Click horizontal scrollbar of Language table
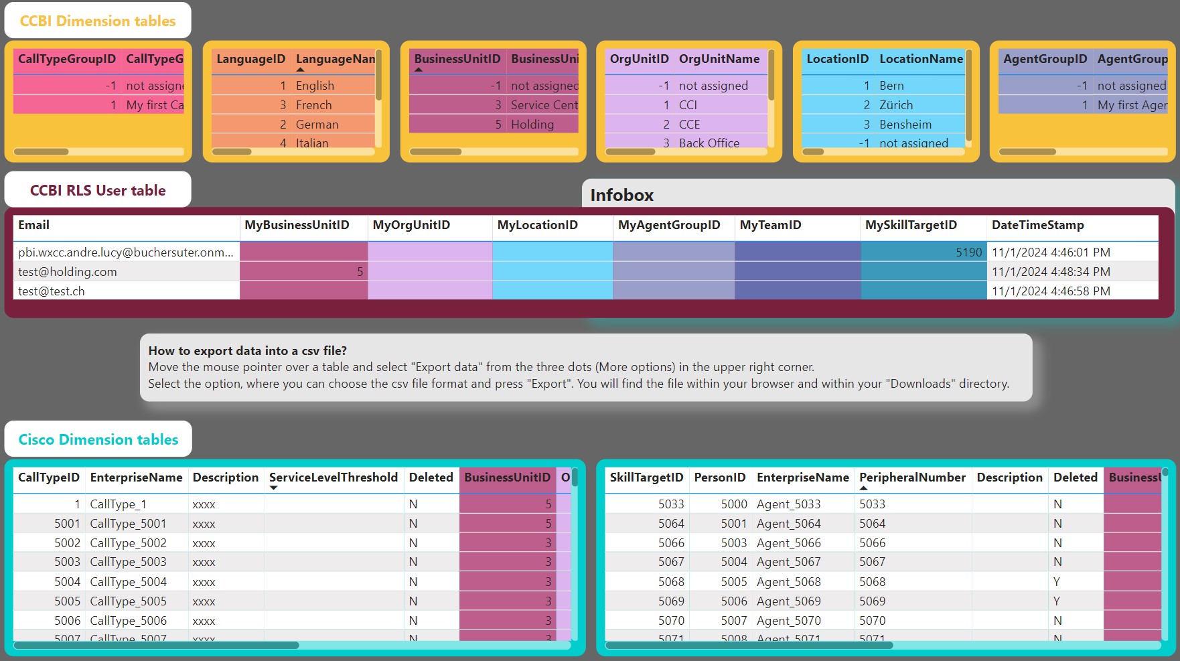Image resolution: width=1180 pixels, height=661 pixels. [x=232, y=151]
